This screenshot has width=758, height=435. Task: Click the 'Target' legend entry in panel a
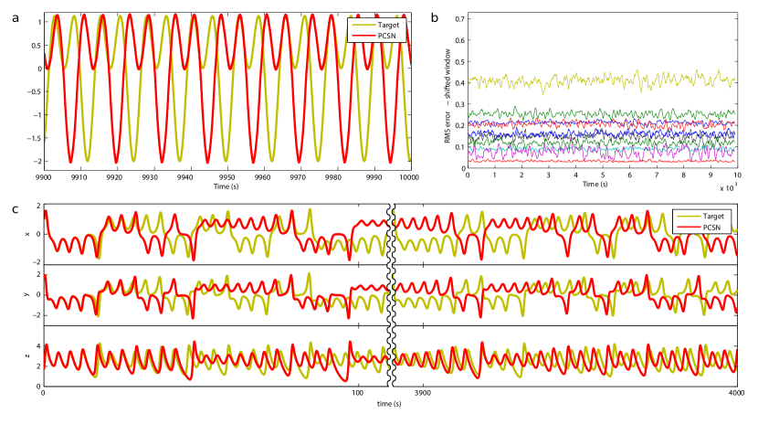tap(388, 26)
